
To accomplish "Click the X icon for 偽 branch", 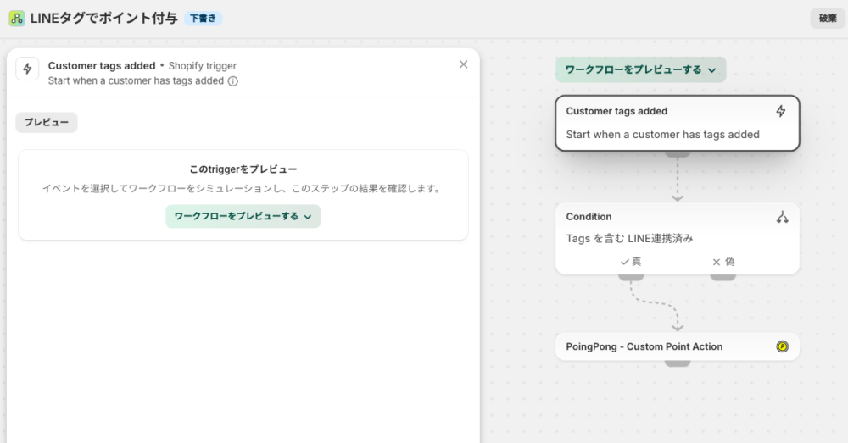I will pyautogui.click(x=716, y=262).
